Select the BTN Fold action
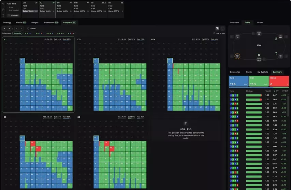The width and height of the screenshot is (291, 190). (76, 6)
